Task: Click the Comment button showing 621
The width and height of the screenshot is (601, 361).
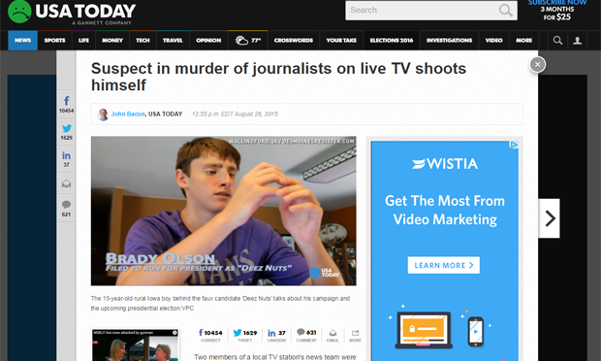Action: pyautogui.click(x=306, y=335)
